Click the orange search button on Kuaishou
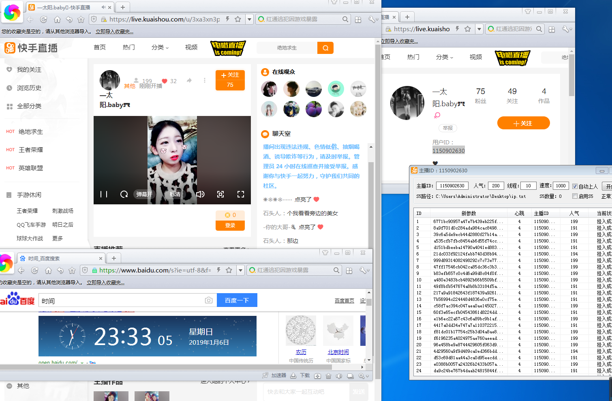 pyautogui.click(x=325, y=48)
